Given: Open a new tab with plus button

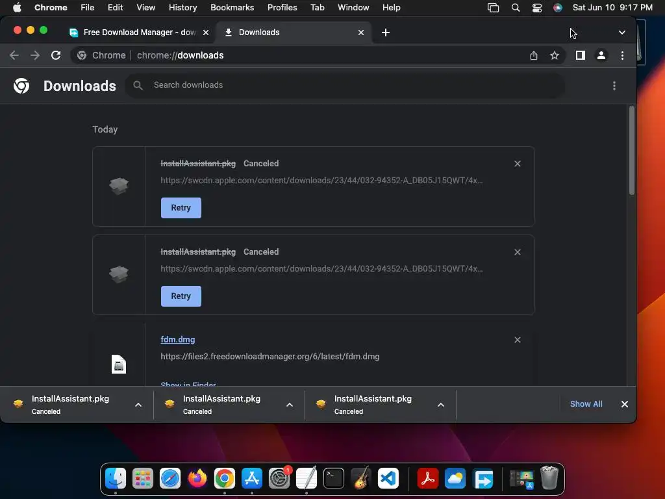Looking at the screenshot, I should pyautogui.click(x=386, y=32).
